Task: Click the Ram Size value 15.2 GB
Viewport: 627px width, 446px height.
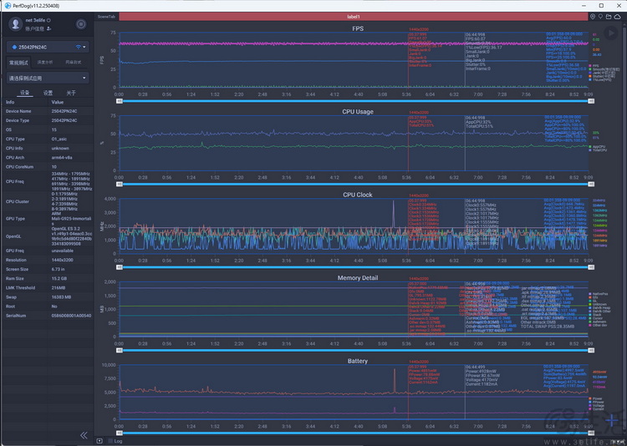Action: pos(59,279)
